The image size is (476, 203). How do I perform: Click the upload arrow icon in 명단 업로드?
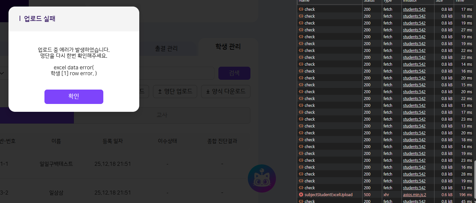[x=160, y=92]
